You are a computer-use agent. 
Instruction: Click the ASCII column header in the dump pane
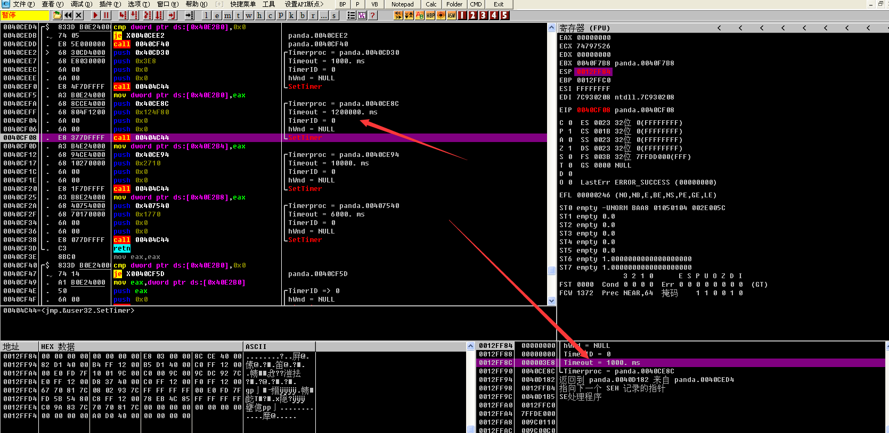click(x=280, y=346)
